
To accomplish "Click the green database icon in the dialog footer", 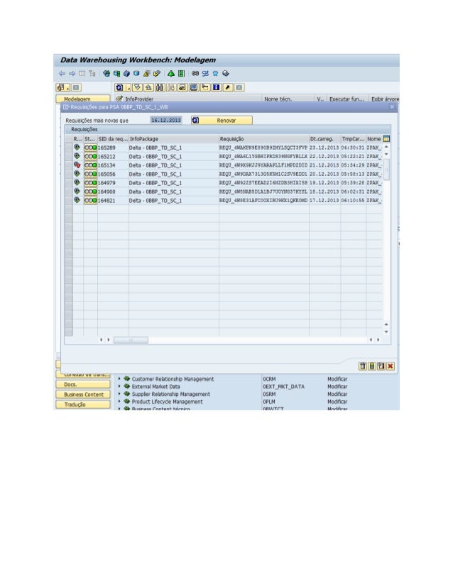I will 372,366.
